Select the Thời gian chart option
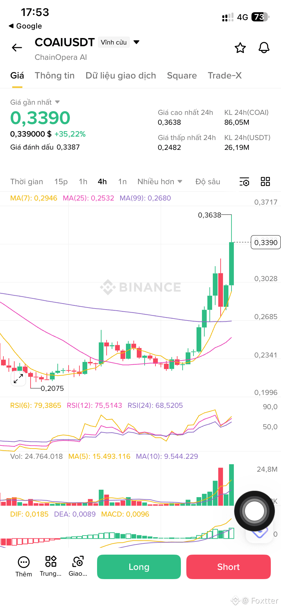This screenshot has width=281, height=609. tap(26, 182)
